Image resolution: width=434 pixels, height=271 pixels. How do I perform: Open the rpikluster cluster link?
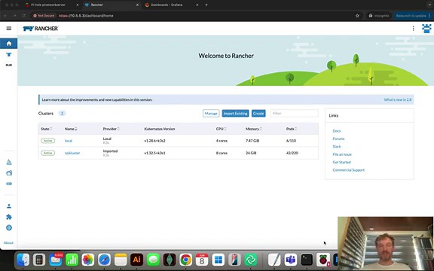72,153
